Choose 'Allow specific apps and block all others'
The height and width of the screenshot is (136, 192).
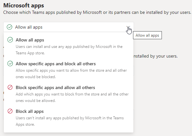coord(69,70)
